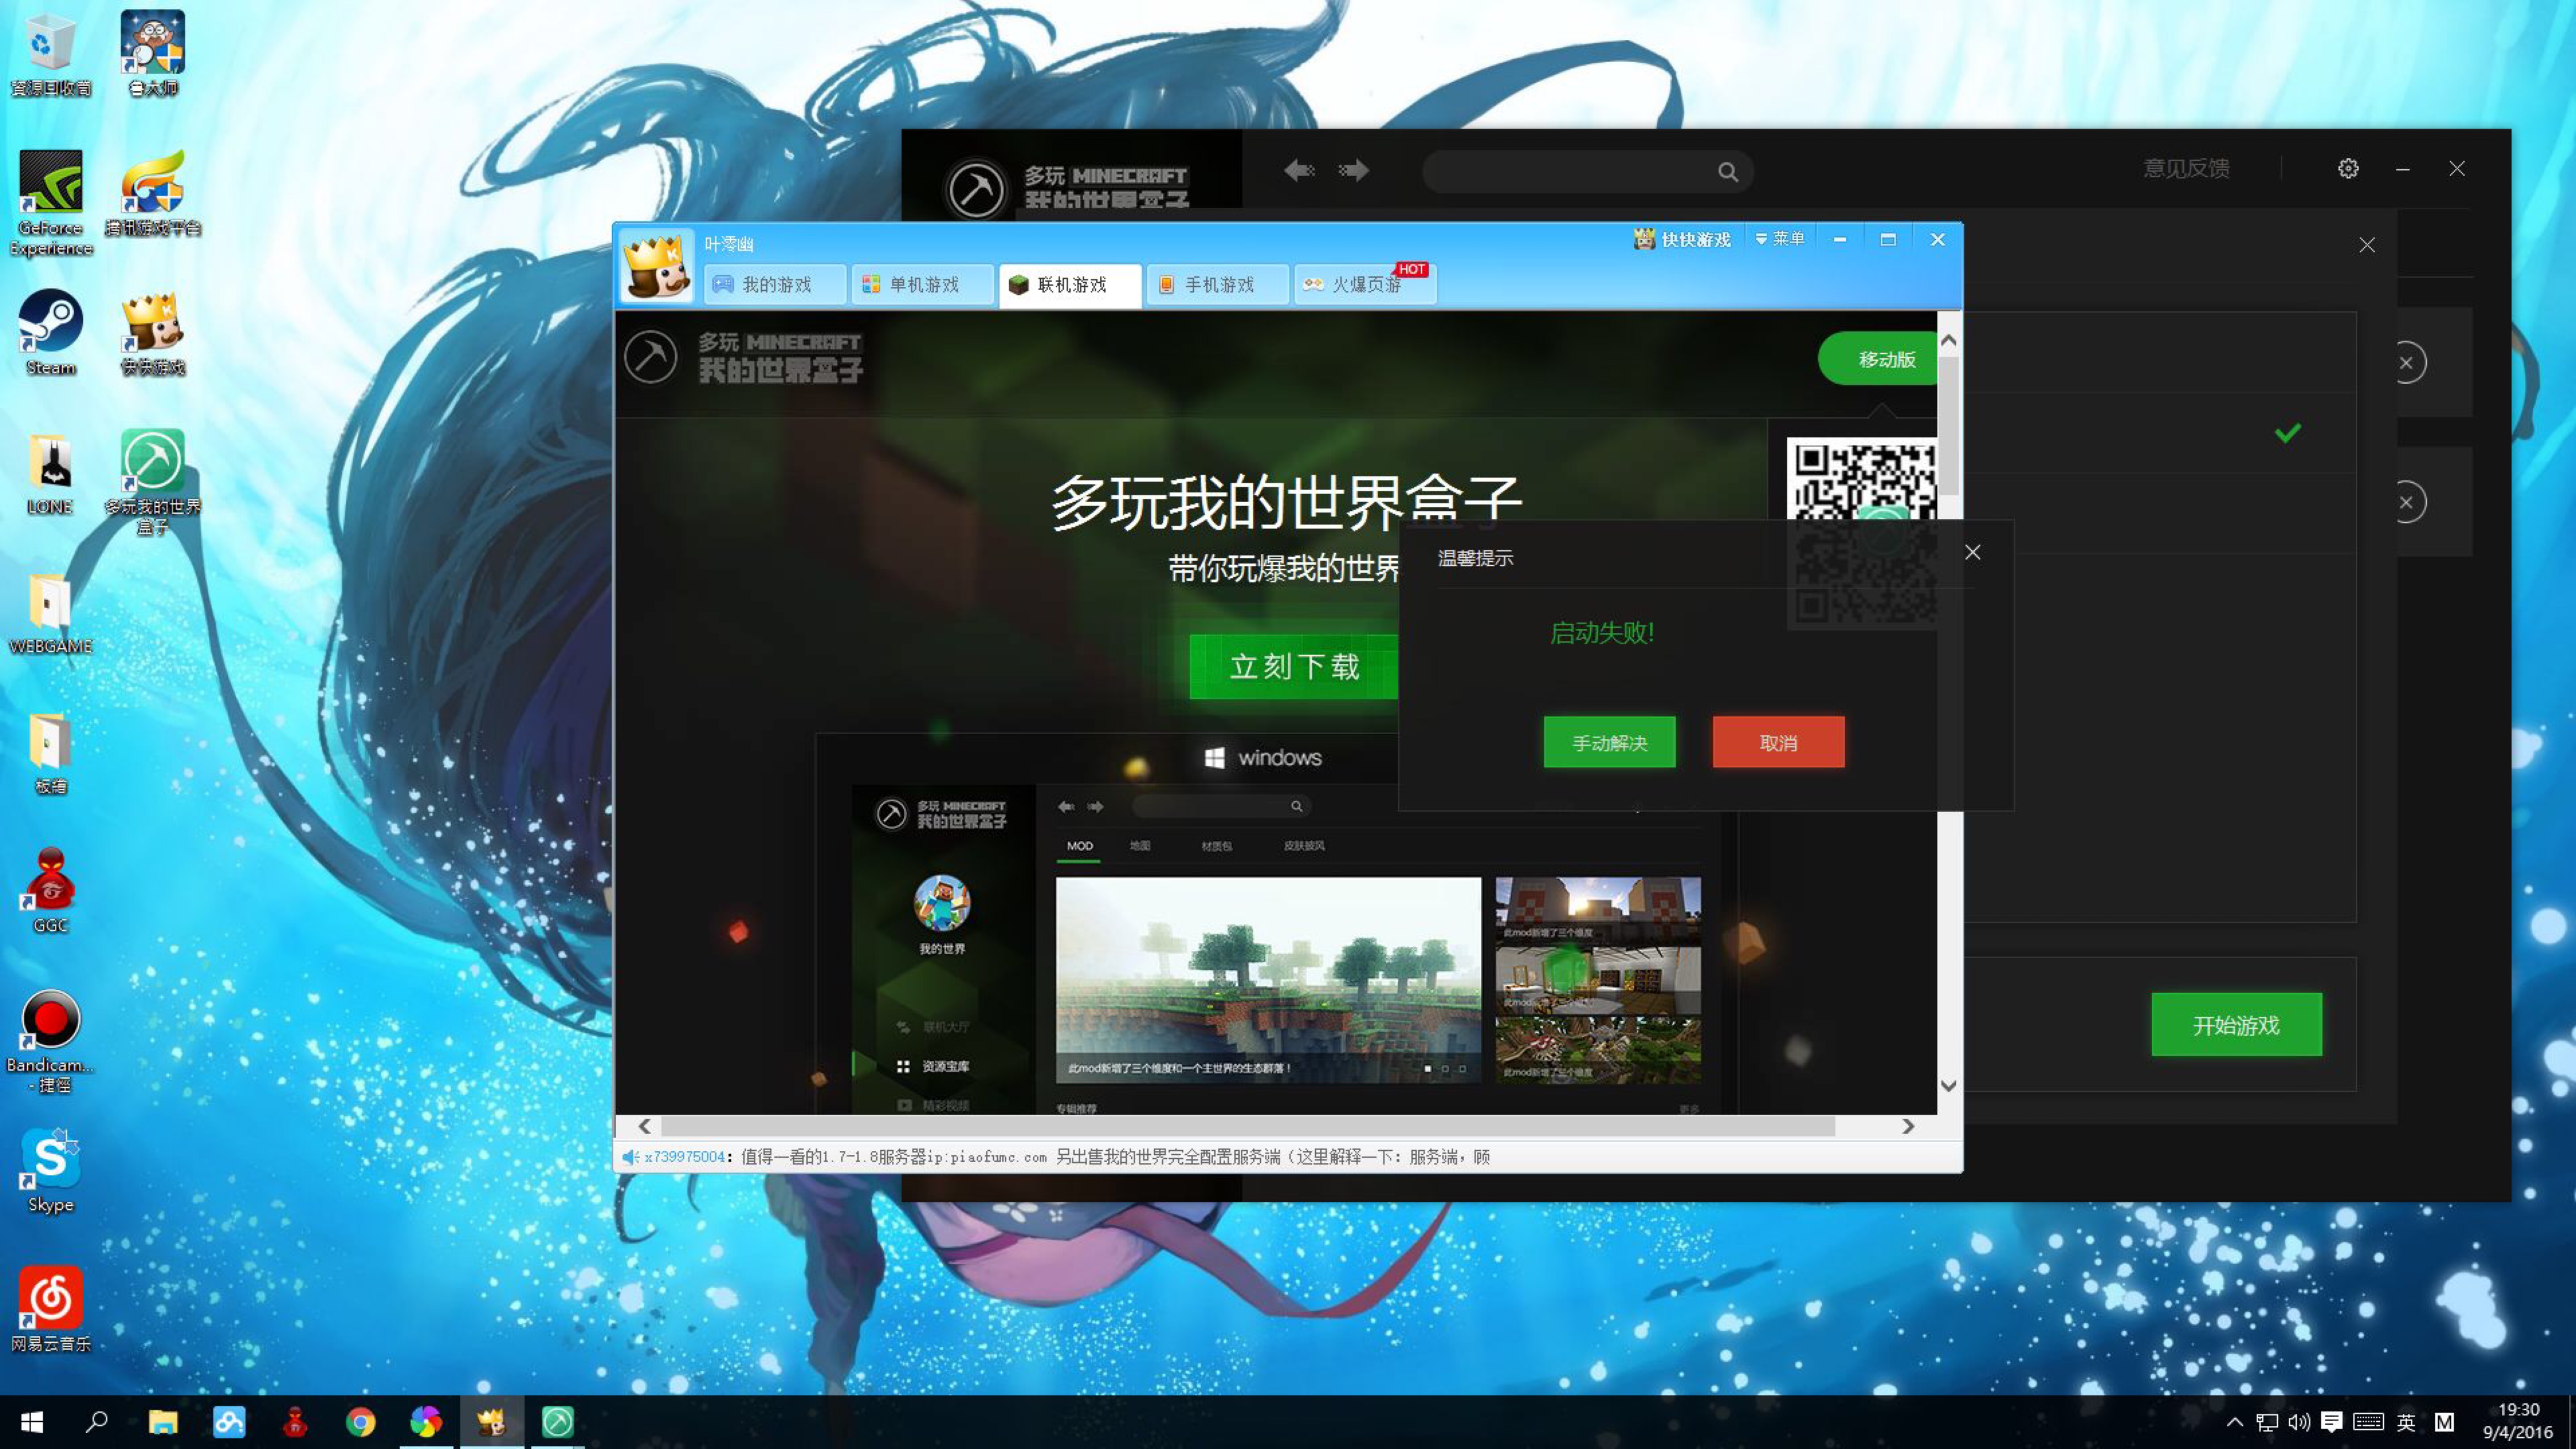Click the search magnifier icon in header
The width and height of the screenshot is (2576, 1449).
coord(1727,172)
